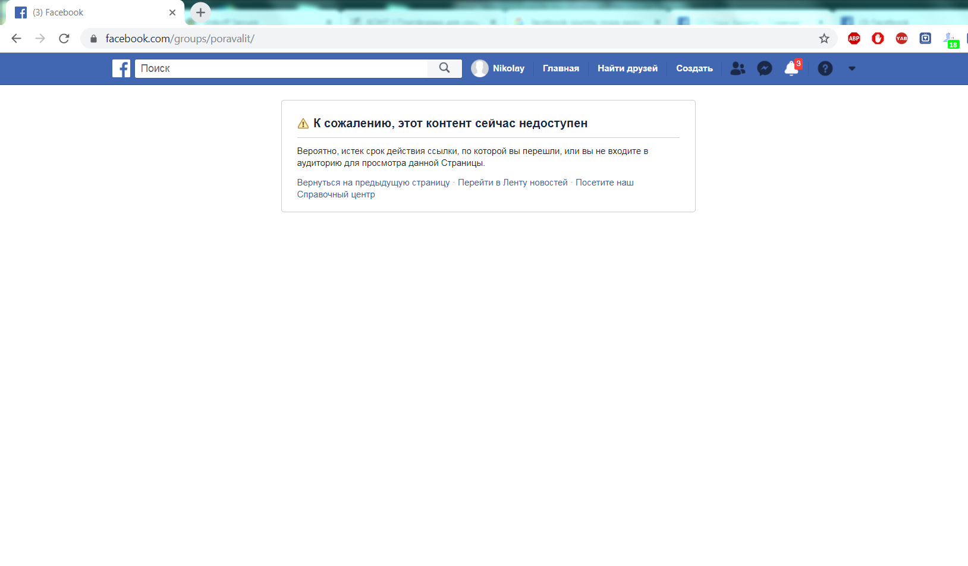Click the AdBlock Plus extension icon
968x566 pixels.
point(854,39)
